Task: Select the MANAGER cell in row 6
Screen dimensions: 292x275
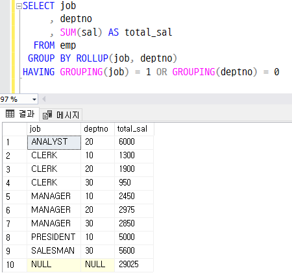Action: (54, 210)
